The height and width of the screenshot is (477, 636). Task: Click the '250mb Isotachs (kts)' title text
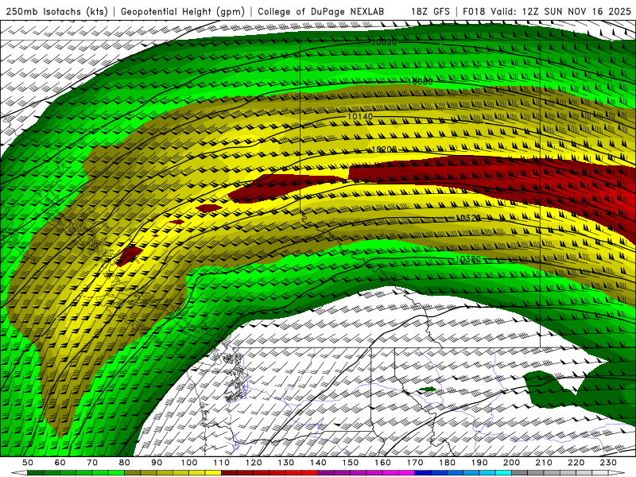(57, 12)
